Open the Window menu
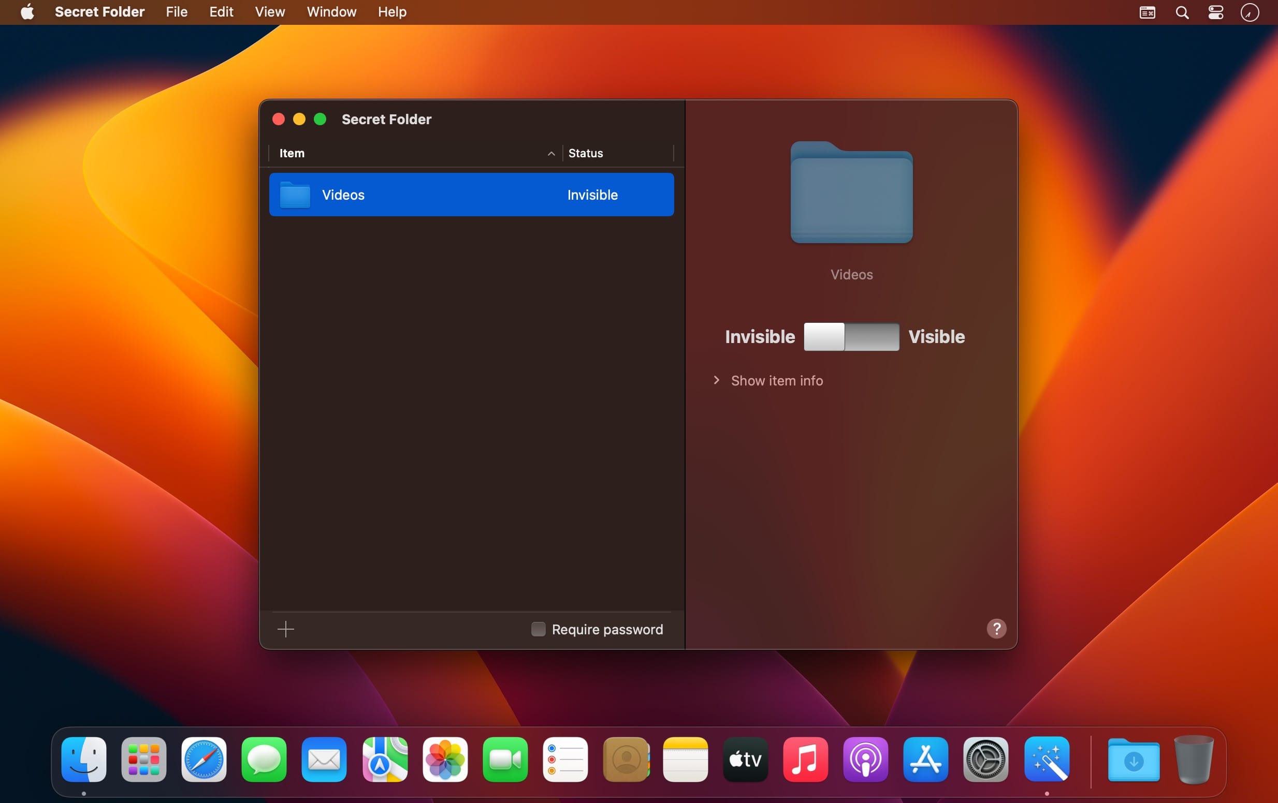Image resolution: width=1278 pixels, height=803 pixels. click(x=331, y=12)
